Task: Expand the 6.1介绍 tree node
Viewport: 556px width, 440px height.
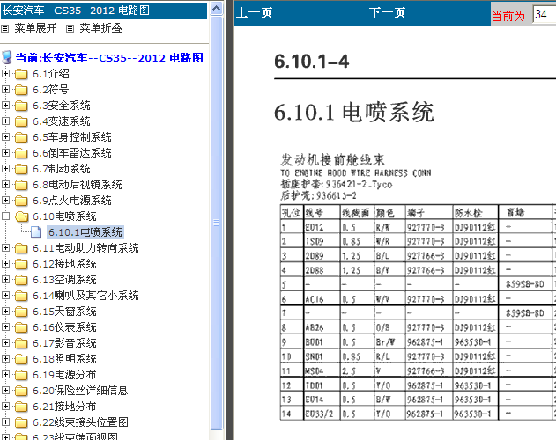Action: pos(5,73)
